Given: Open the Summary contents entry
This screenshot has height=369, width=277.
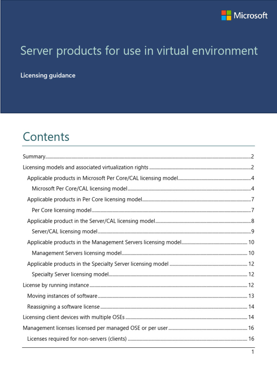Looking at the screenshot, I should (138, 156).
